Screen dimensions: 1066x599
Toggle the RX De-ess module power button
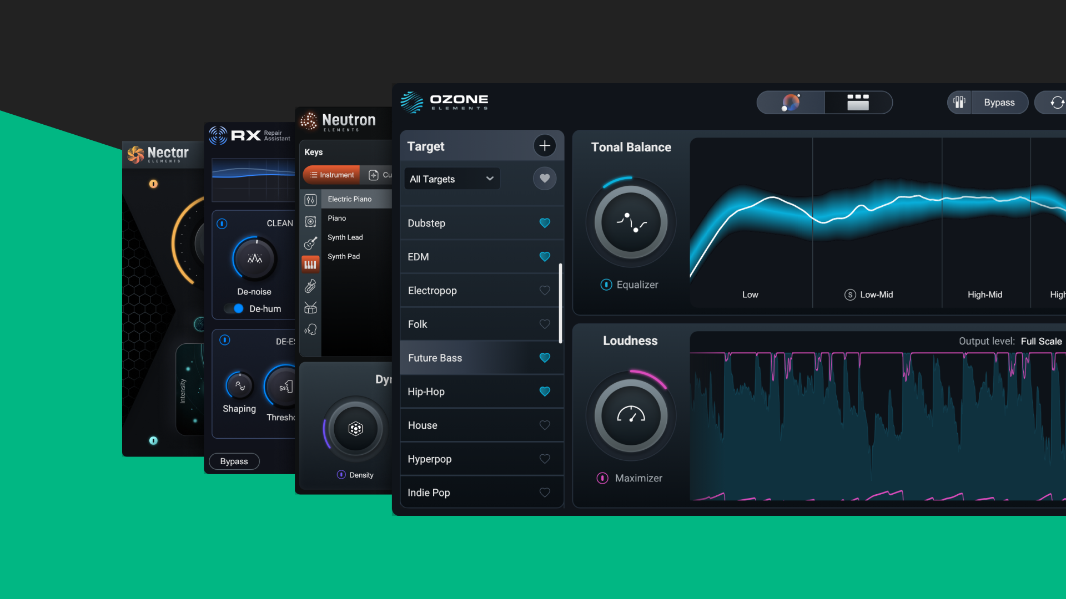coord(225,340)
